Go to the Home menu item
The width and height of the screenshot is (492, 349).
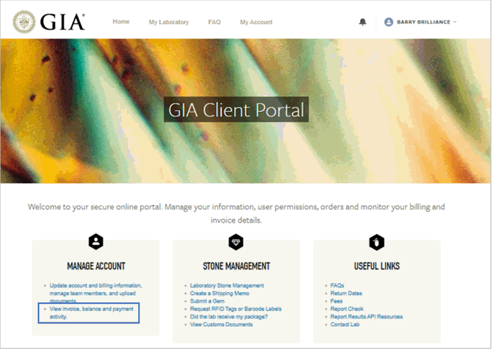click(121, 22)
